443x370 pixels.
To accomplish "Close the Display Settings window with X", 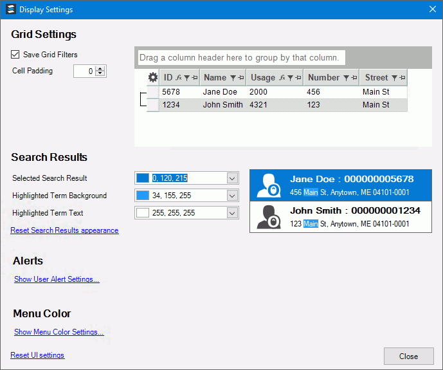I will [x=433, y=9].
